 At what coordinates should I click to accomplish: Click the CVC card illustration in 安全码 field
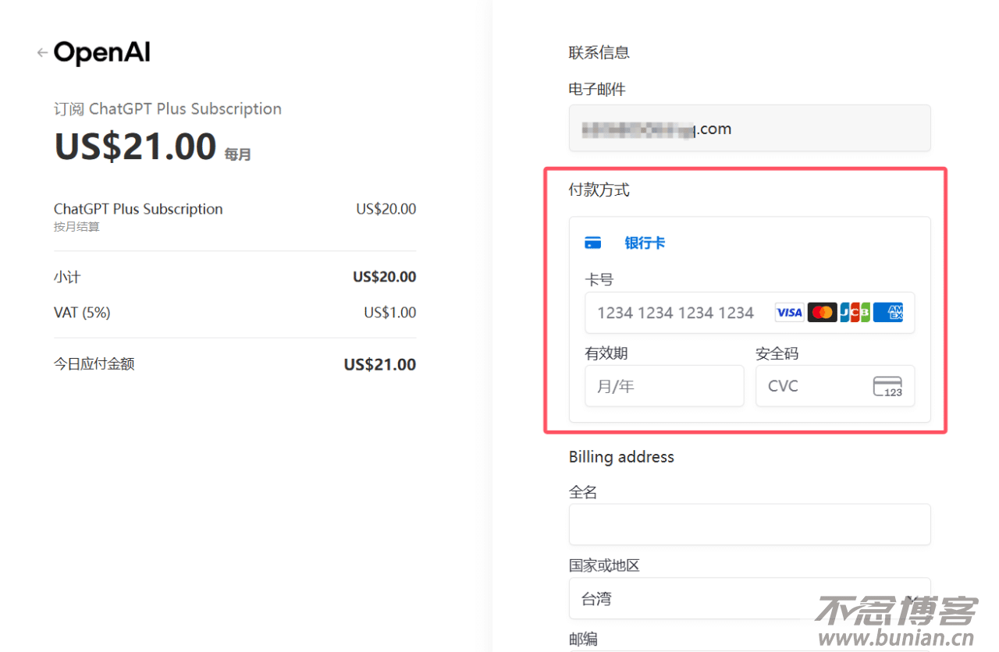coord(890,385)
